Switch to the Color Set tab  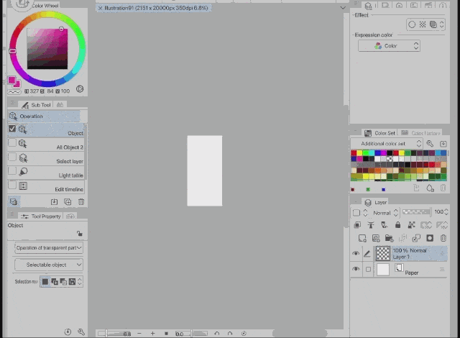379,133
